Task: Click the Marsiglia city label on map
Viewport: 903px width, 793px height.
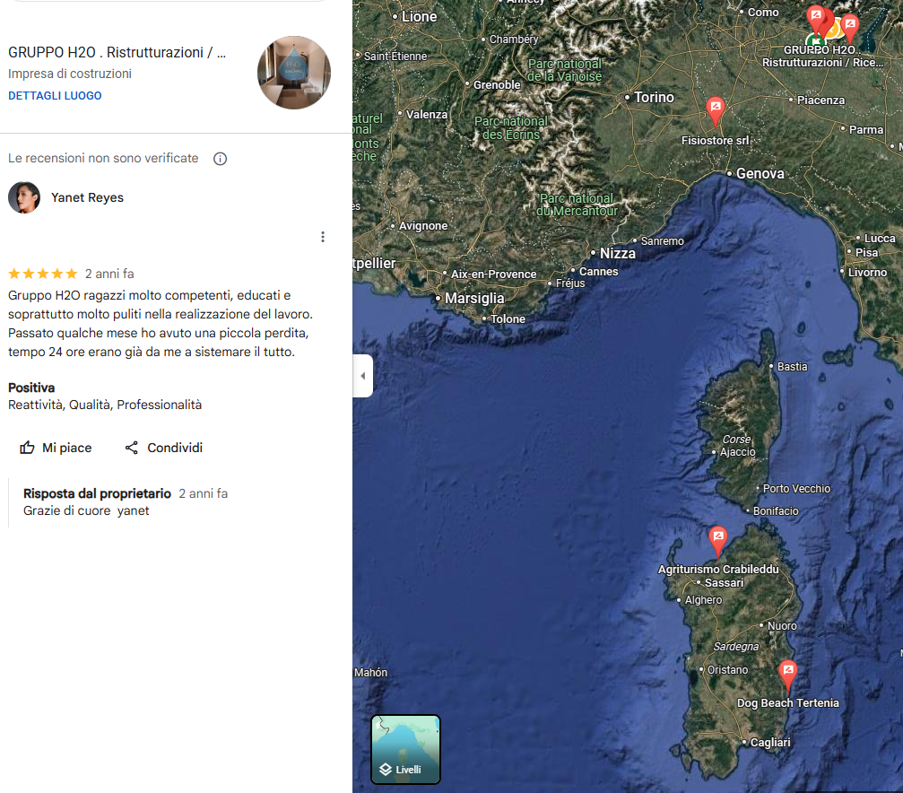Action: coord(474,298)
